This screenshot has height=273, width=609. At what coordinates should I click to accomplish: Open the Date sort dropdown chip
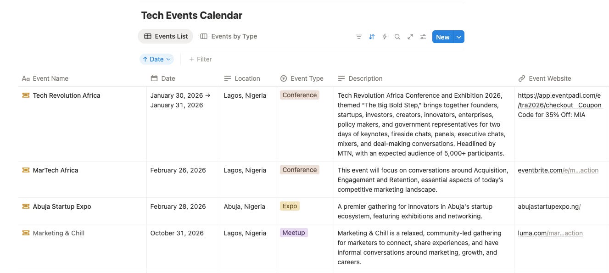coord(156,59)
